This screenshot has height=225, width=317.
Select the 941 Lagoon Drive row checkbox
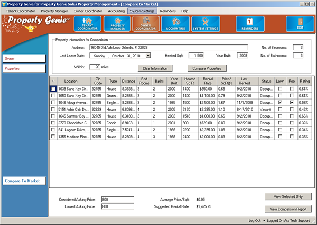53,130
